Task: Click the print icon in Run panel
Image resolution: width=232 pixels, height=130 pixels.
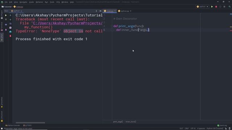Action: [x=11, y=32]
